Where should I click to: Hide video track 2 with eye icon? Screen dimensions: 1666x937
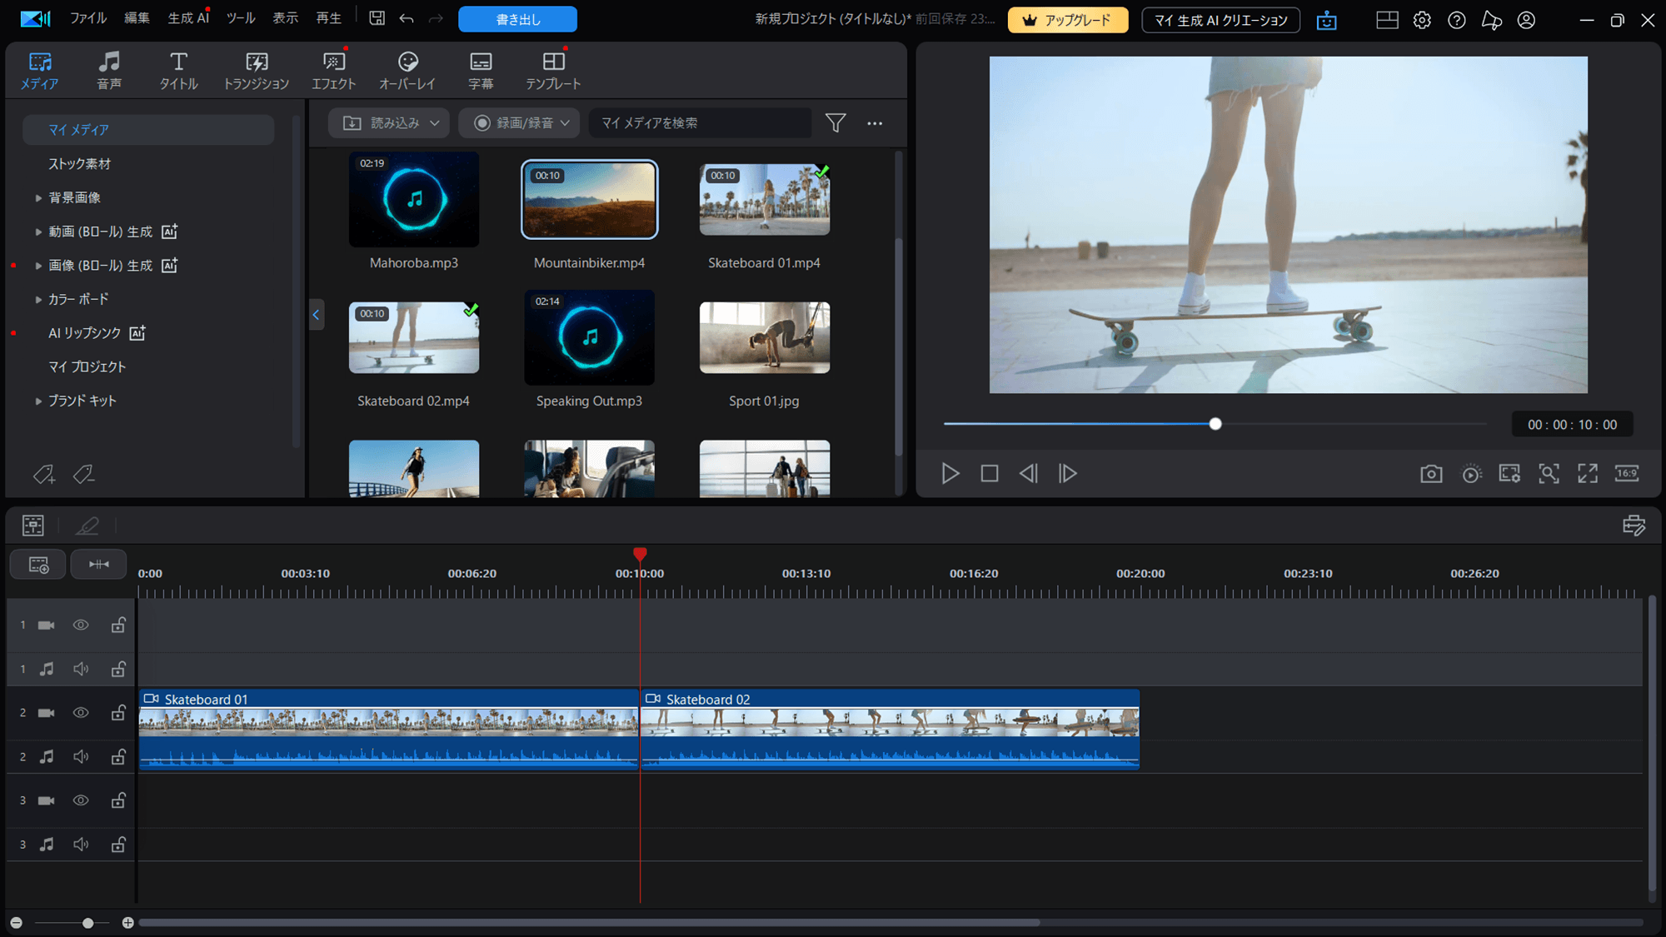point(81,713)
